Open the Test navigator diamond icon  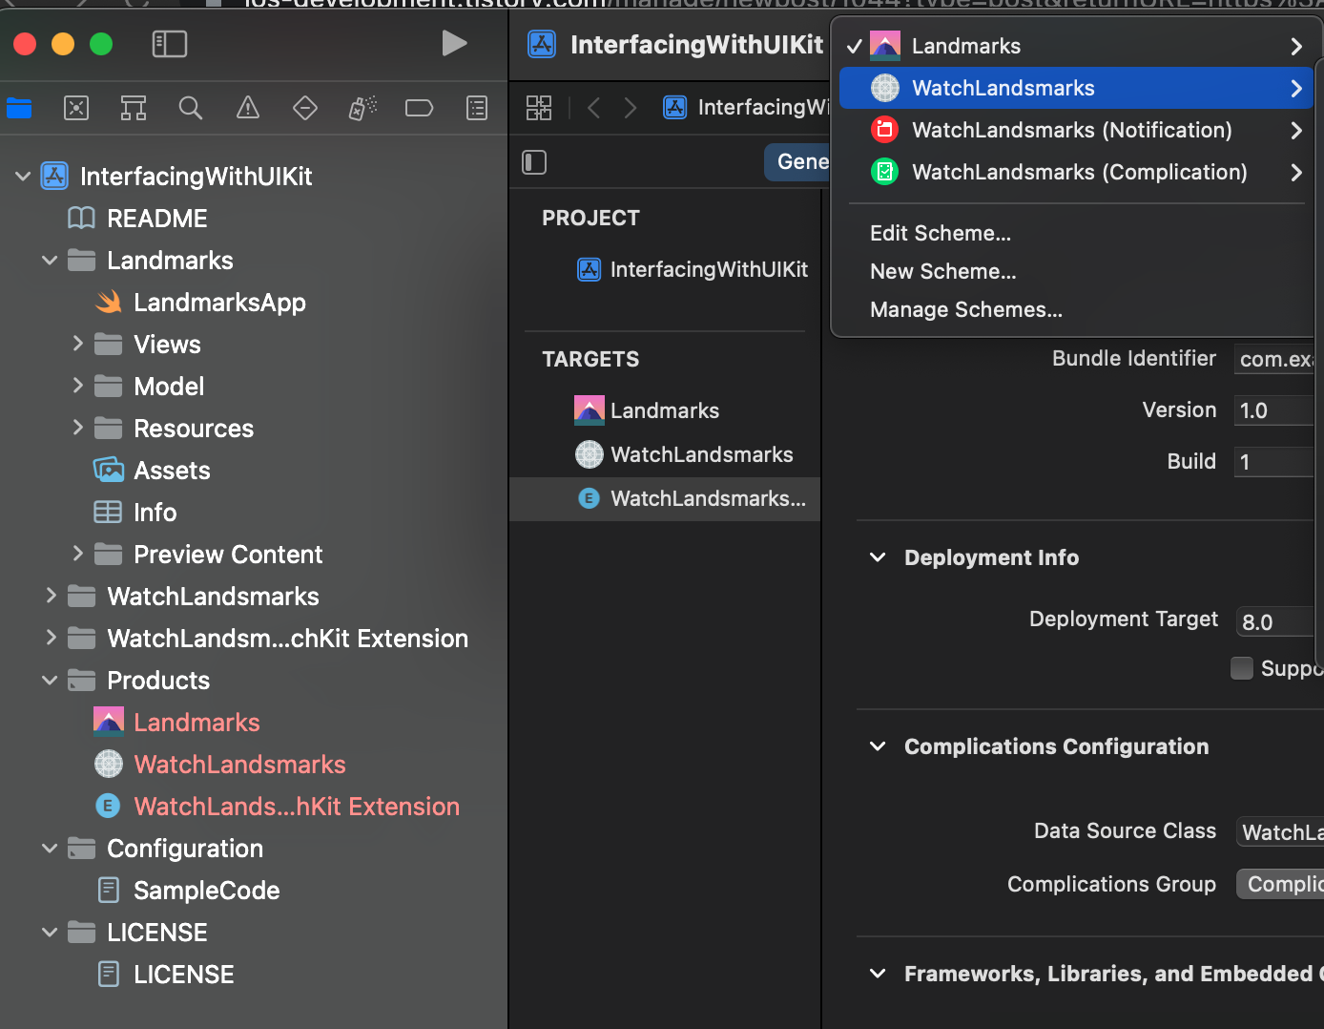[x=305, y=108]
